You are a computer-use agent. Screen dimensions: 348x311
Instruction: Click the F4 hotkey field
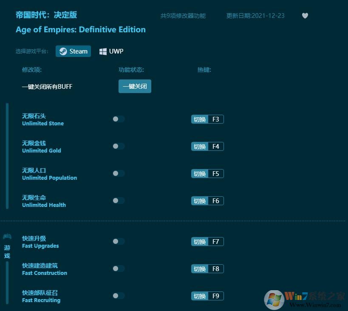216,147
